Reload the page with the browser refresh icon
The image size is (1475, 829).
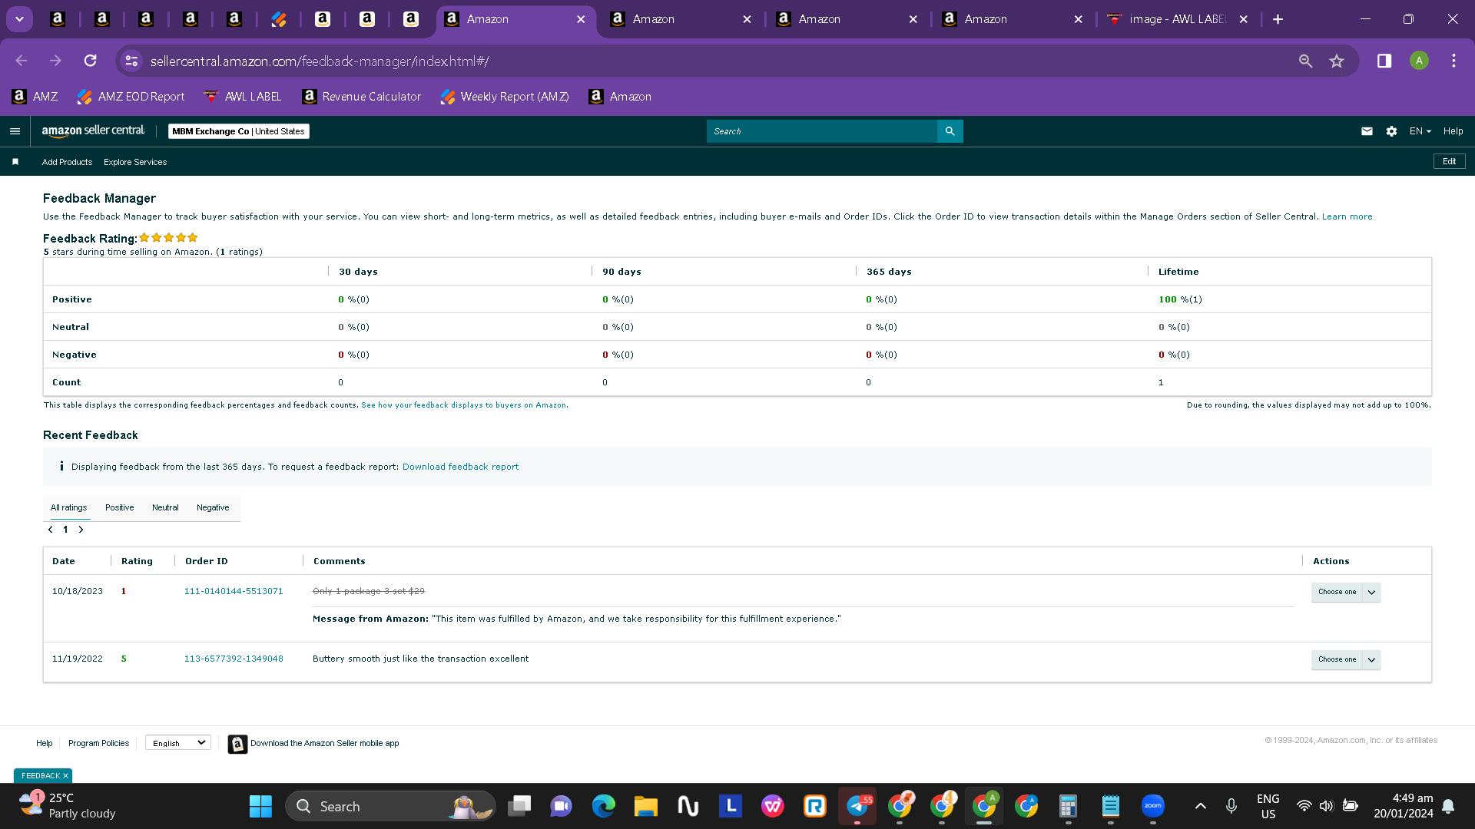pos(91,61)
